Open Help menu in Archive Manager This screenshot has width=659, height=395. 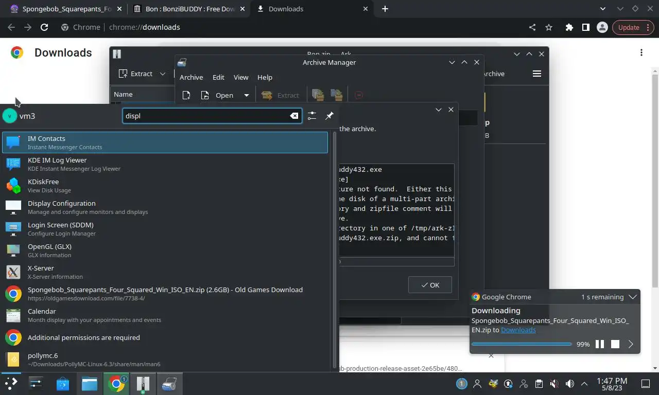(x=265, y=77)
